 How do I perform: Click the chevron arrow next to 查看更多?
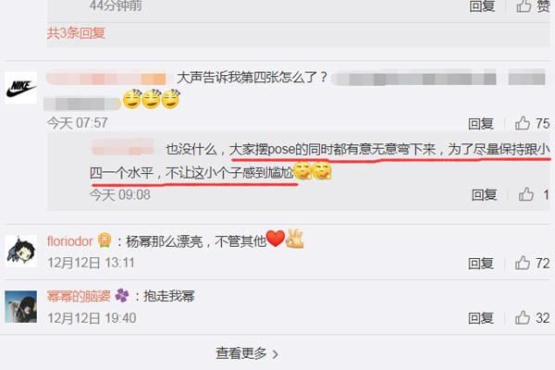pos(275,353)
